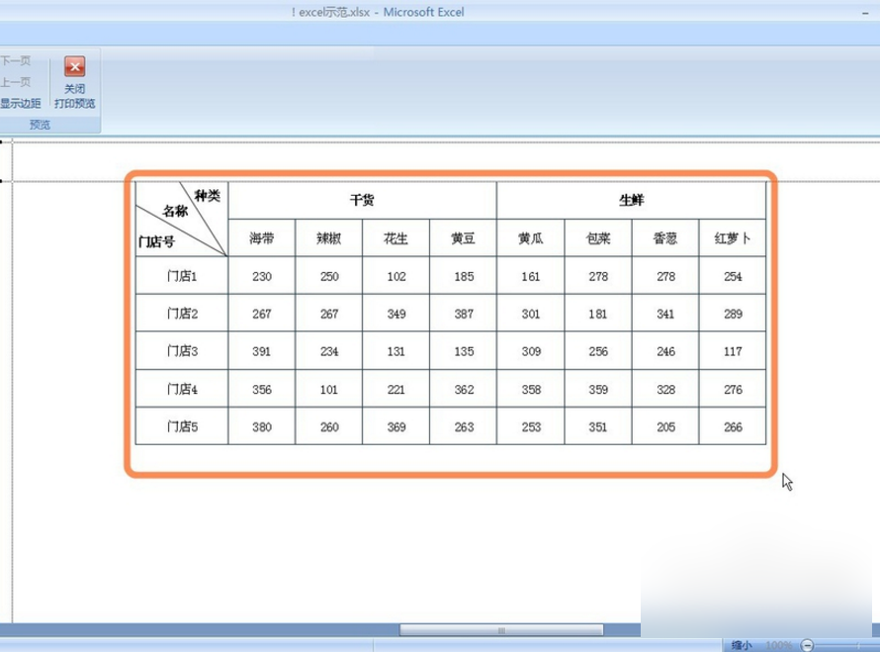Click the 香葱 column header

(x=665, y=238)
